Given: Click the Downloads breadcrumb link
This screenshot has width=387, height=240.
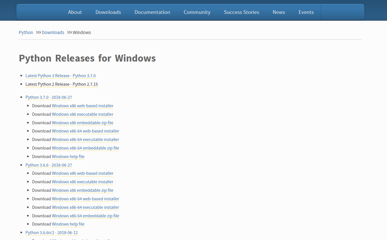Looking at the screenshot, I should coord(53,32).
